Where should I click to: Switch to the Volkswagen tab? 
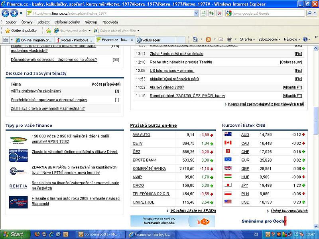156,40
